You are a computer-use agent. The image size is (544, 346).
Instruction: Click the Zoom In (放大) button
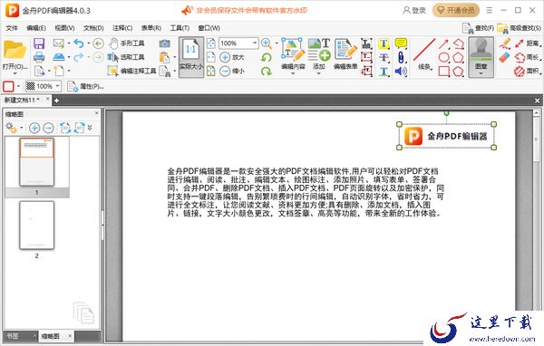pos(232,57)
